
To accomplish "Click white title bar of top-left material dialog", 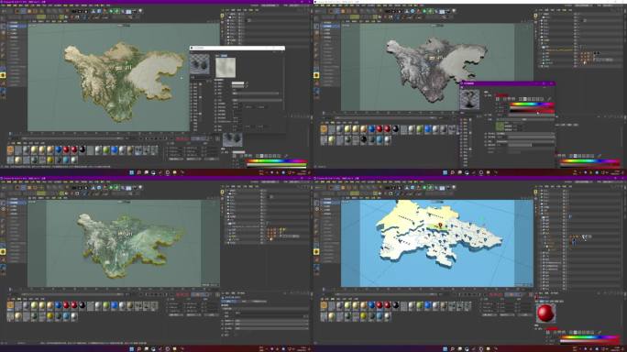I will [x=237, y=48].
